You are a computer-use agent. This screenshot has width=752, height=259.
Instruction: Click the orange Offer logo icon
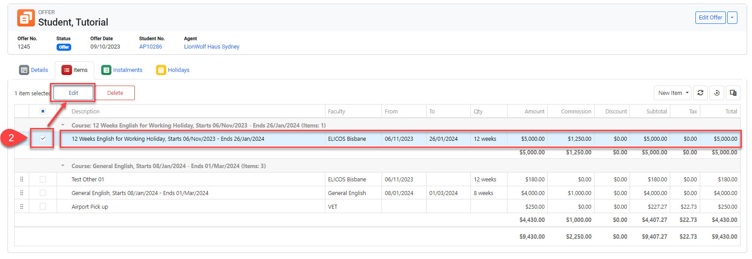26,18
